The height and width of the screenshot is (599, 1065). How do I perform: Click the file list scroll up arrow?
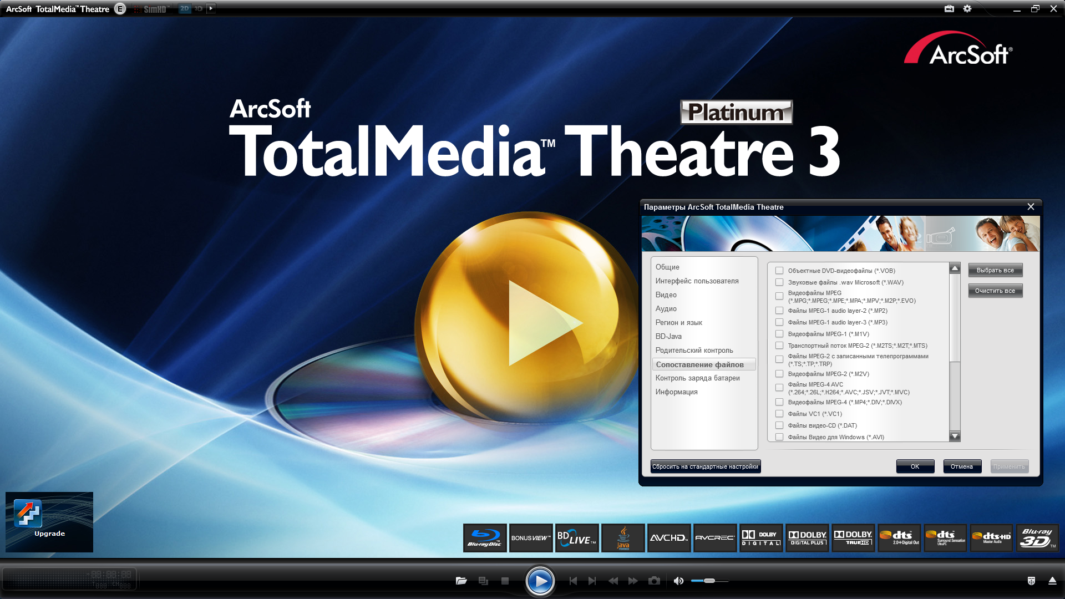point(955,268)
